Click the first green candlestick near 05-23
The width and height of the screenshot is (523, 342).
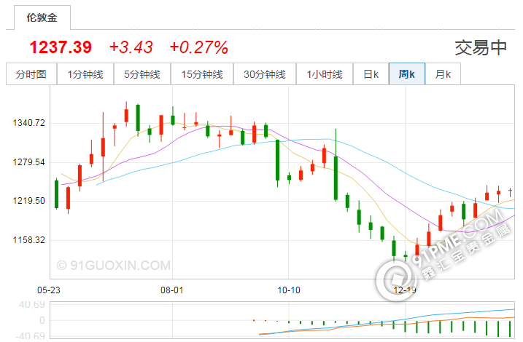[56, 194]
